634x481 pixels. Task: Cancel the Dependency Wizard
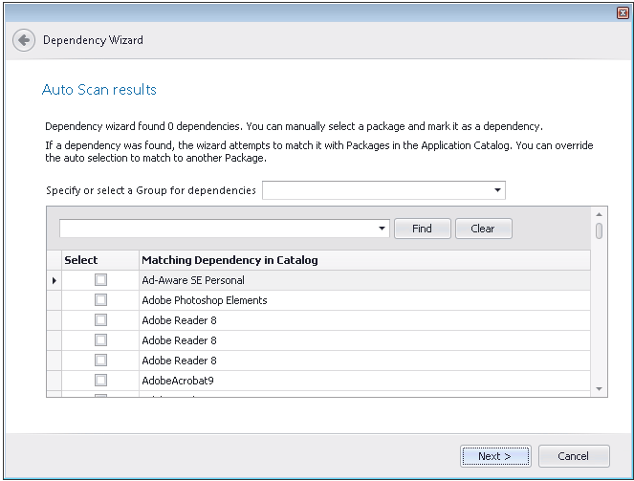pyautogui.click(x=574, y=456)
